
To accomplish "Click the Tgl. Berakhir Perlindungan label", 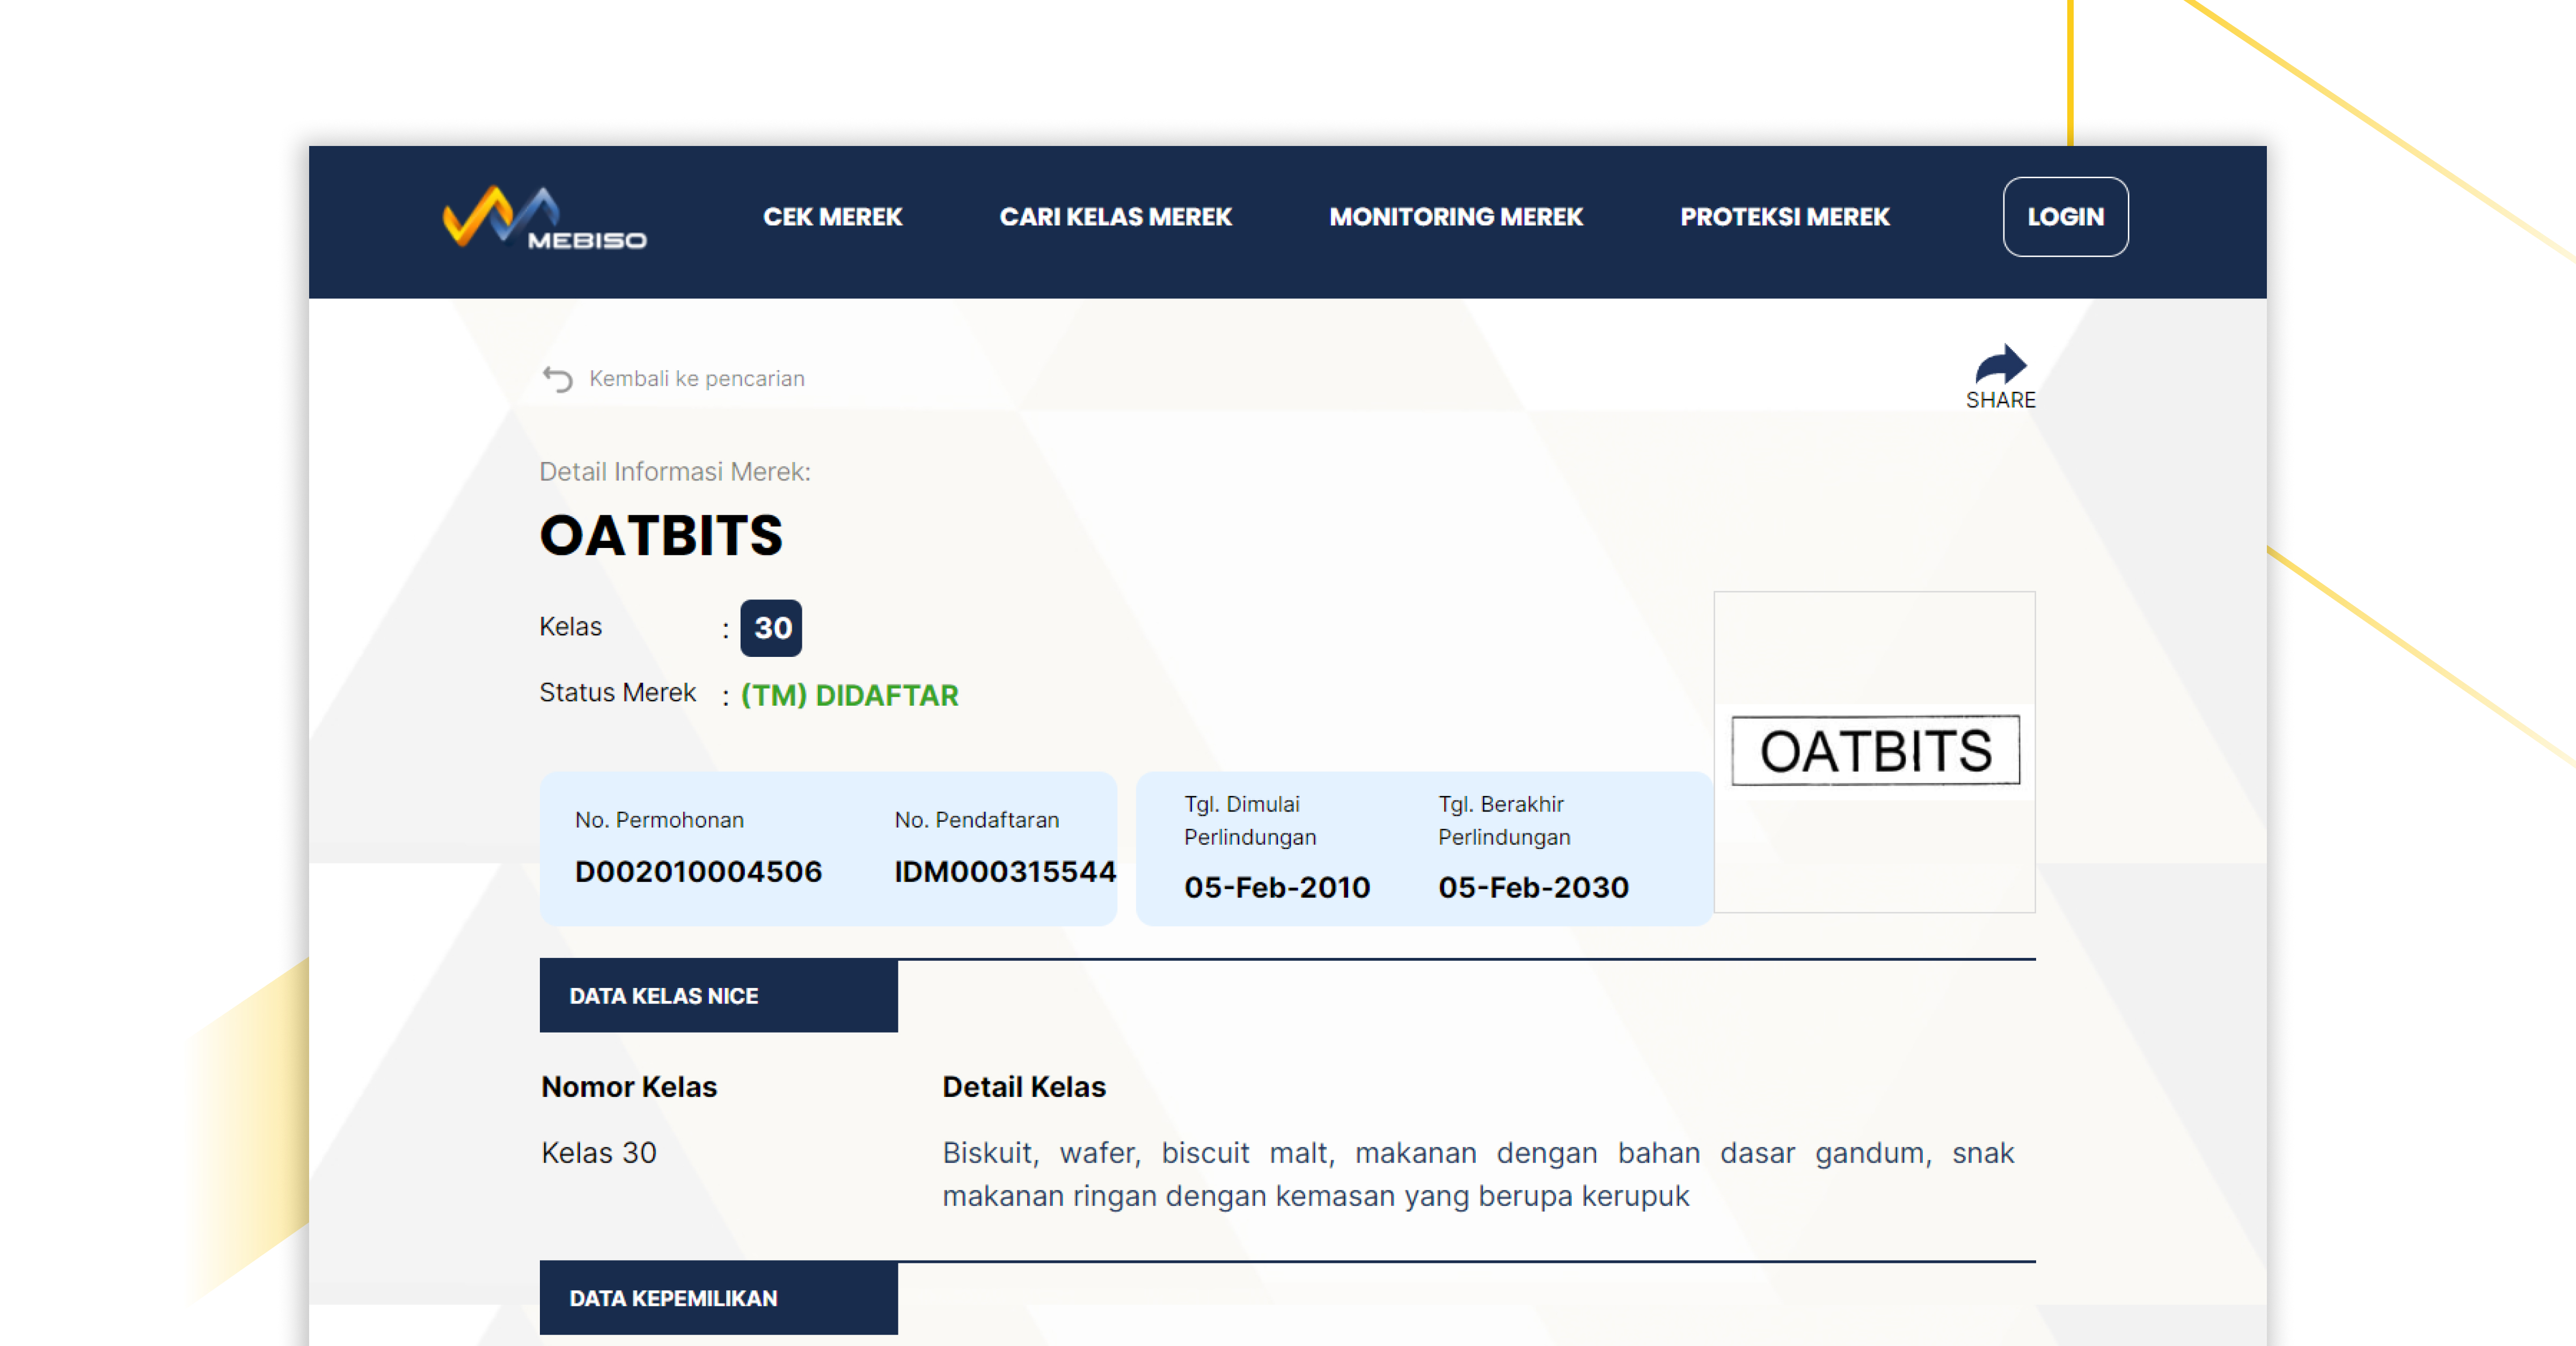I will [1504, 820].
